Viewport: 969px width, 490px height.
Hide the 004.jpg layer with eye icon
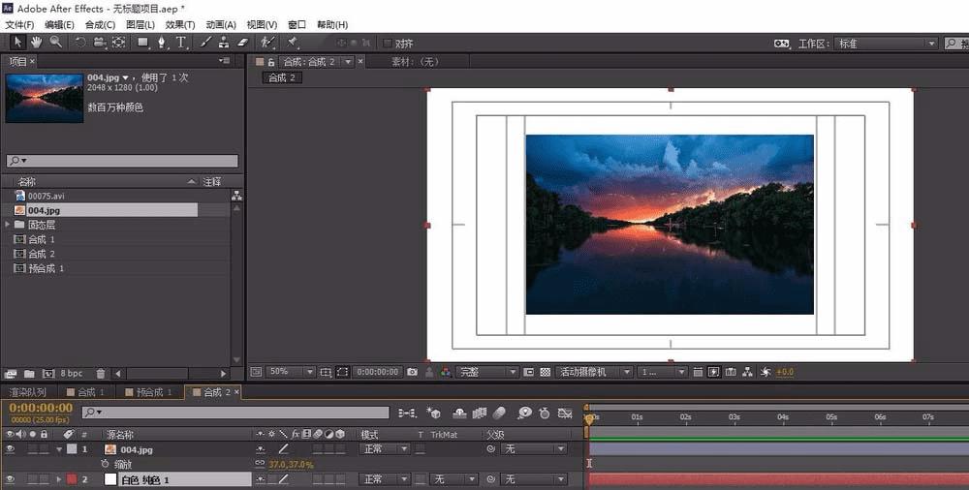pos(11,449)
